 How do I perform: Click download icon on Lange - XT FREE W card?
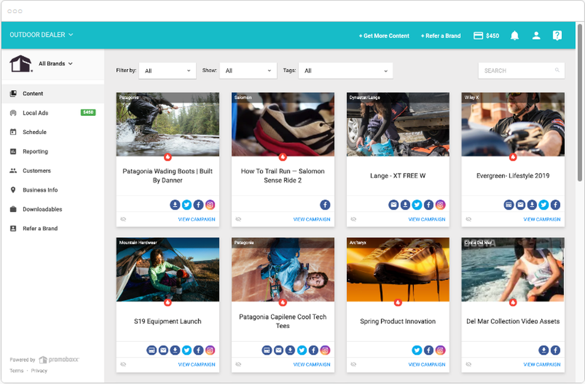tap(405, 204)
